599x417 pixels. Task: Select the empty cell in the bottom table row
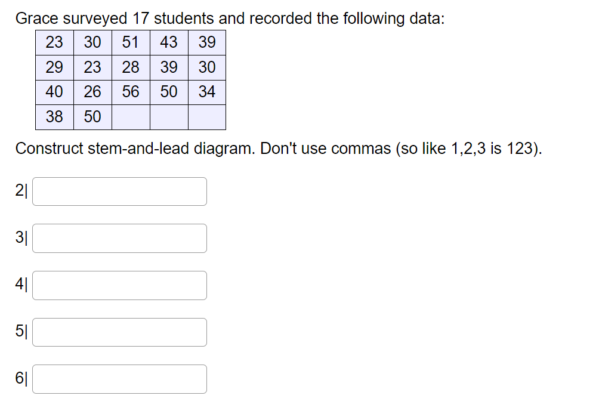(x=169, y=116)
